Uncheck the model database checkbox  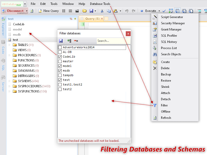point(60,66)
